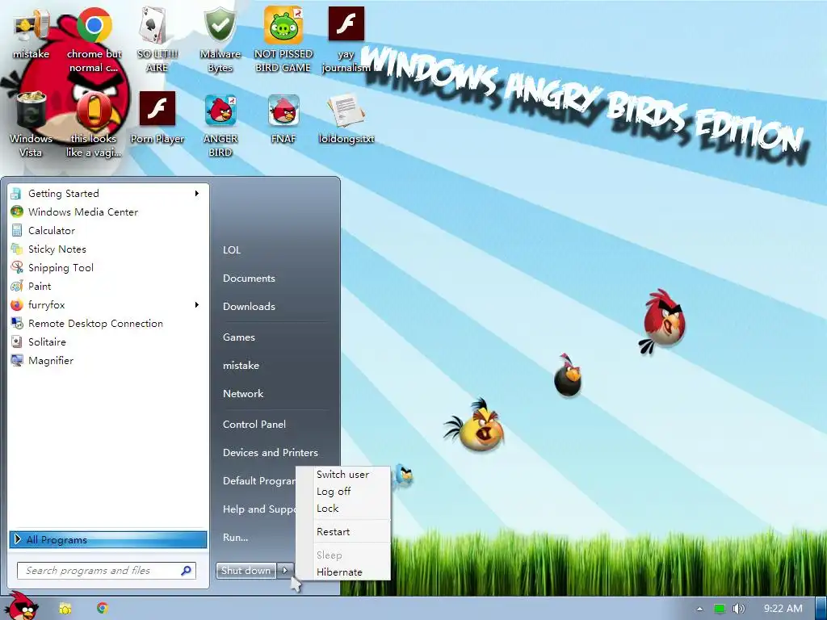
Task: Open Downloads from Start menu
Action: coord(249,306)
